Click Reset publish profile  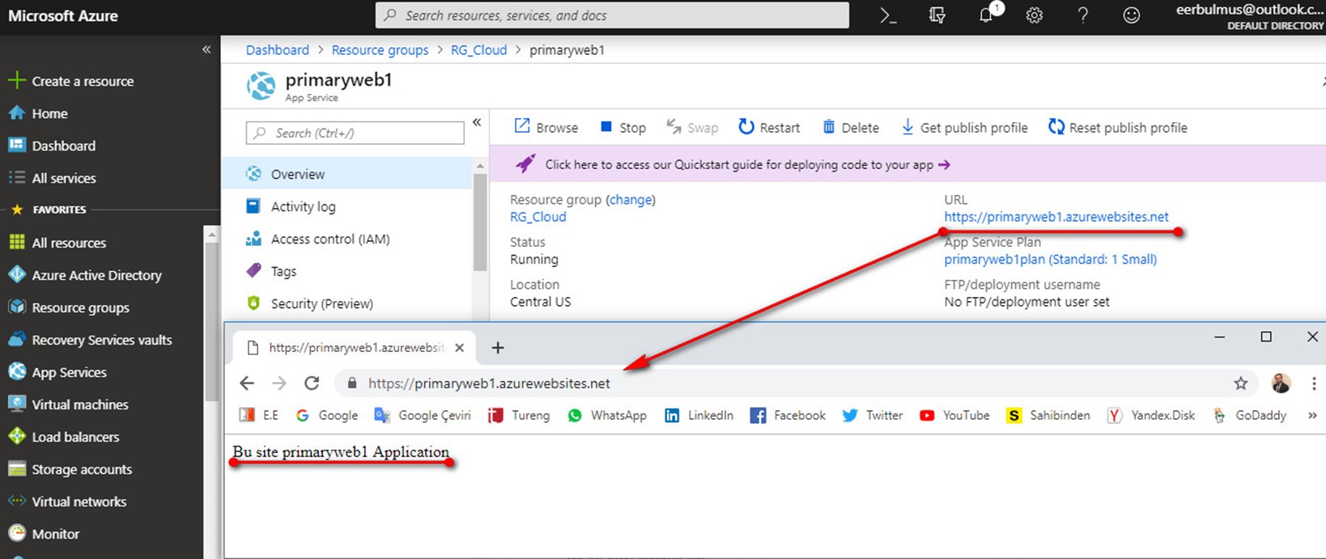(x=1117, y=127)
